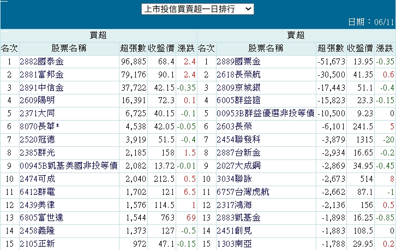396x250 pixels.
Task: Open the 2883凱基金 stock link
Action: click(238, 218)
